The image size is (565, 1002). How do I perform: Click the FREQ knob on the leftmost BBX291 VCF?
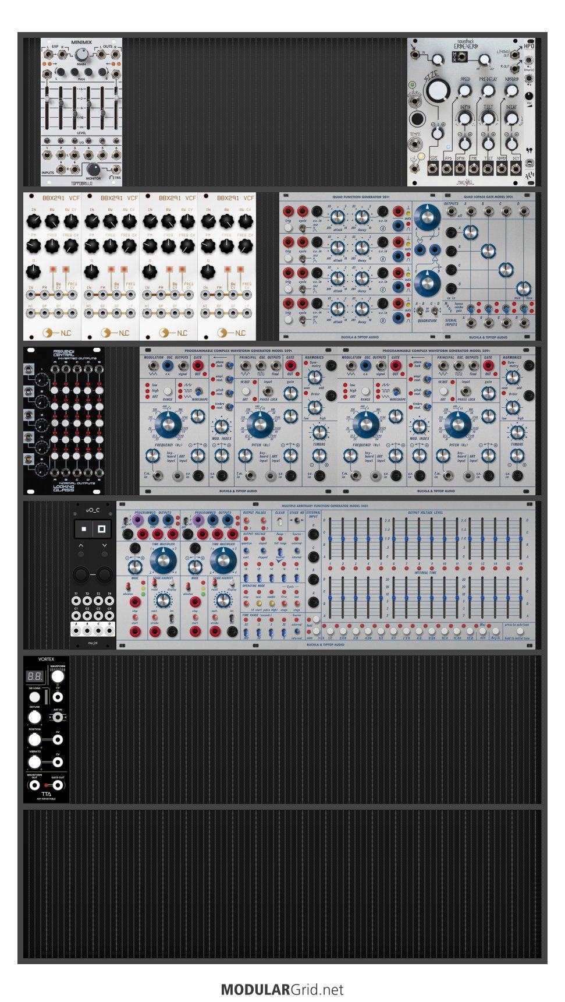click(52, 246)
